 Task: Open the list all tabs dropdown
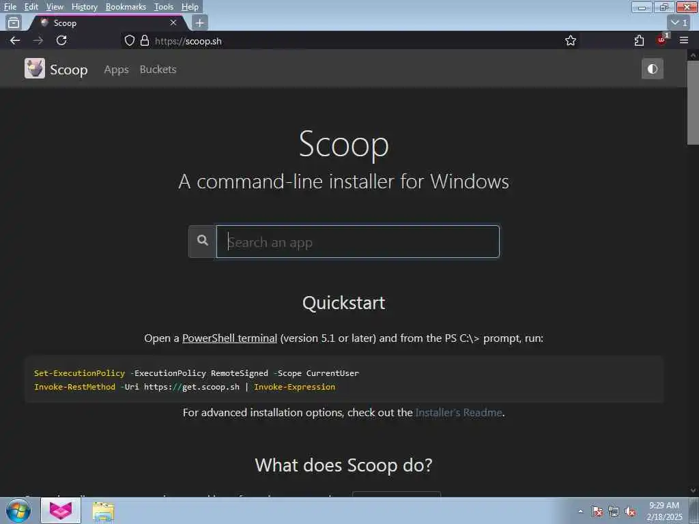[x=679, y=23]
